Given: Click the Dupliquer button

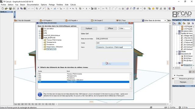Looking at the screenshot, I should point(89,28).
